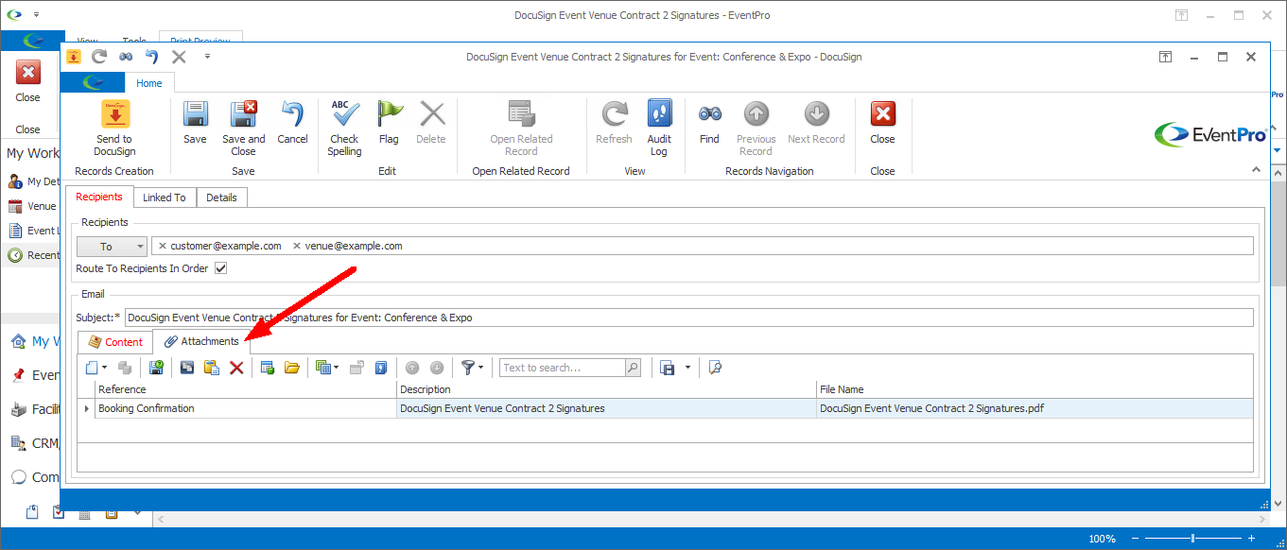Click the blue undo arrow in quick access toolbar
1287x550 pixels.
tap(151, 57)
